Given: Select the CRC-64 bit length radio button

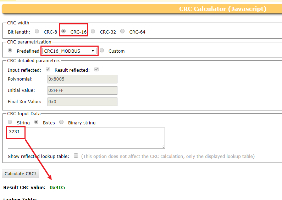Looking at the screenshot, I should point(122,31).
